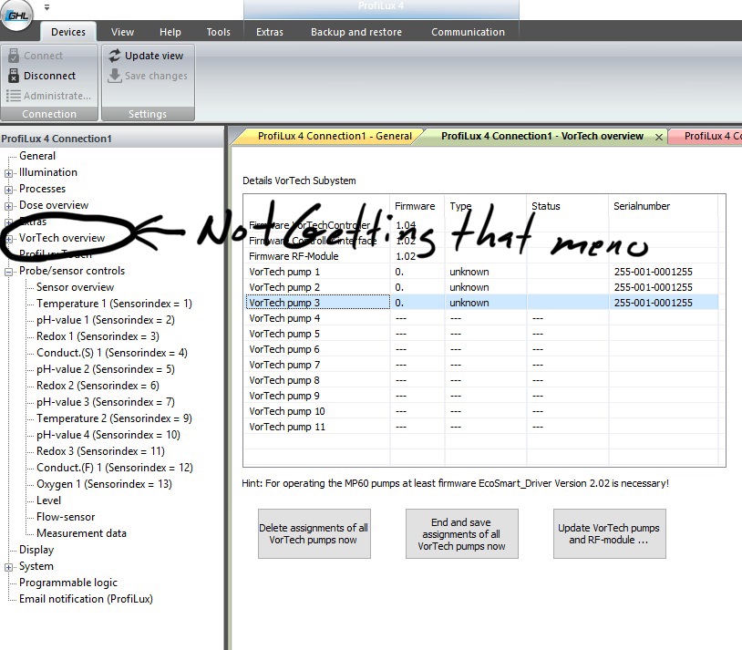Select the VorTech pump 3 row
This screenshot has width=742, height=650.
pyautogui.click(x=482, y=303)
